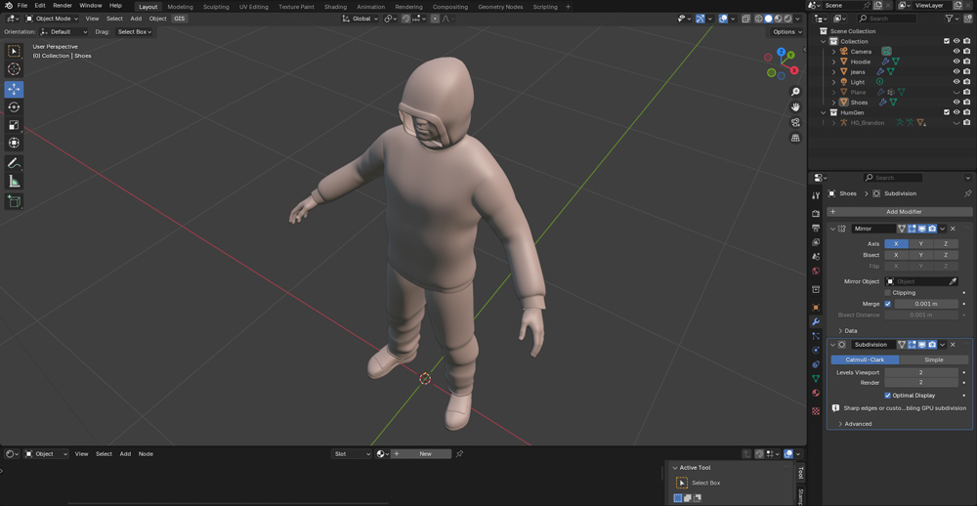Click the zoom magnifier icon in viewport
The width and height of the screenshot is (977, 506).
[795, 92]
